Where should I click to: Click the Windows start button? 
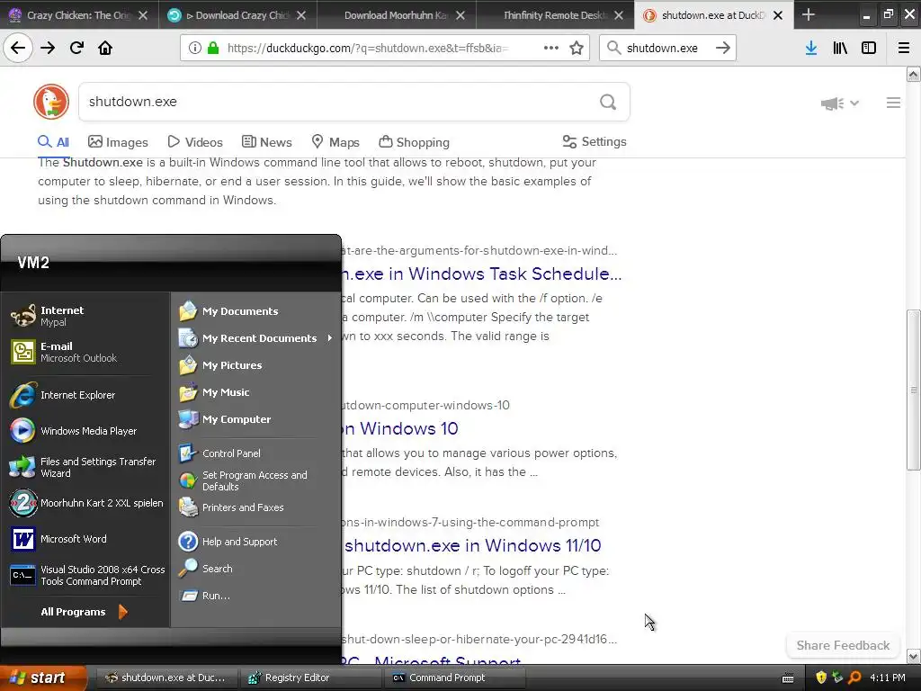pyautogui.click(x=41, y=678)
